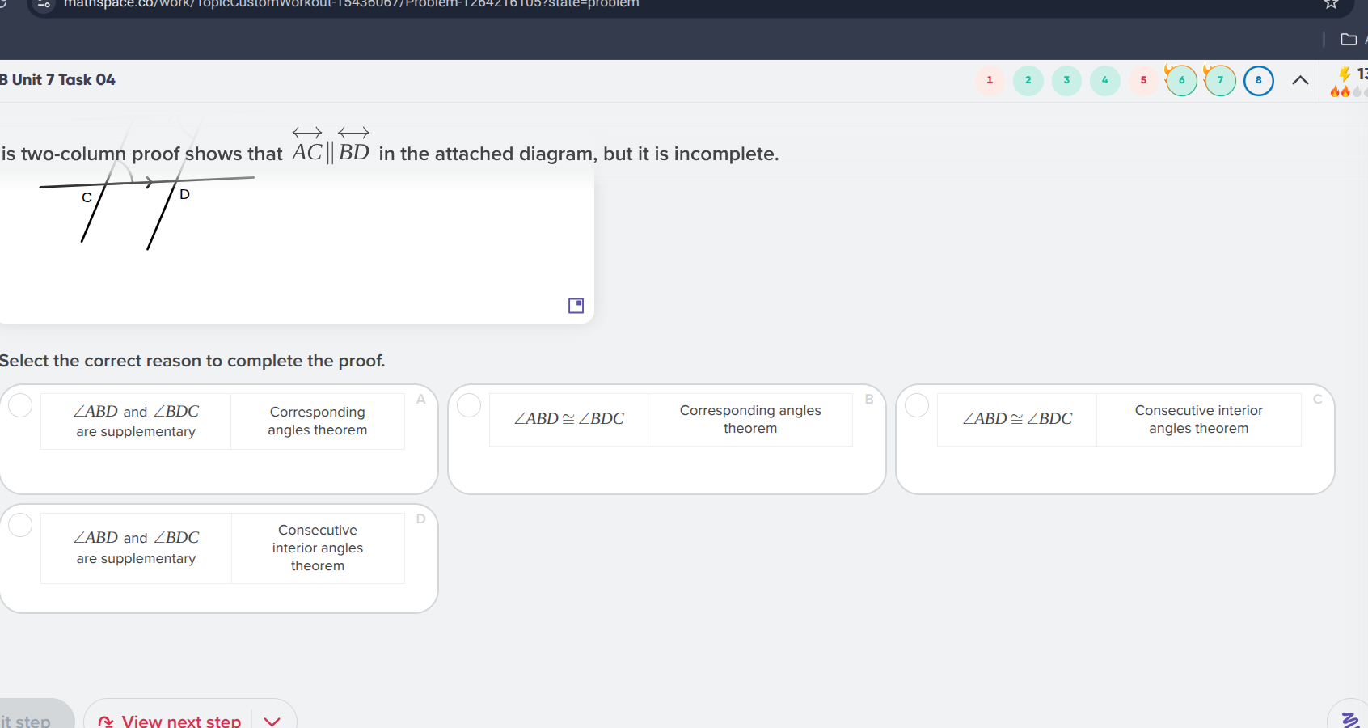Go to question 7 with flame badge
The height and width of the screenshot is (728, 1368).
[1220, 81]
